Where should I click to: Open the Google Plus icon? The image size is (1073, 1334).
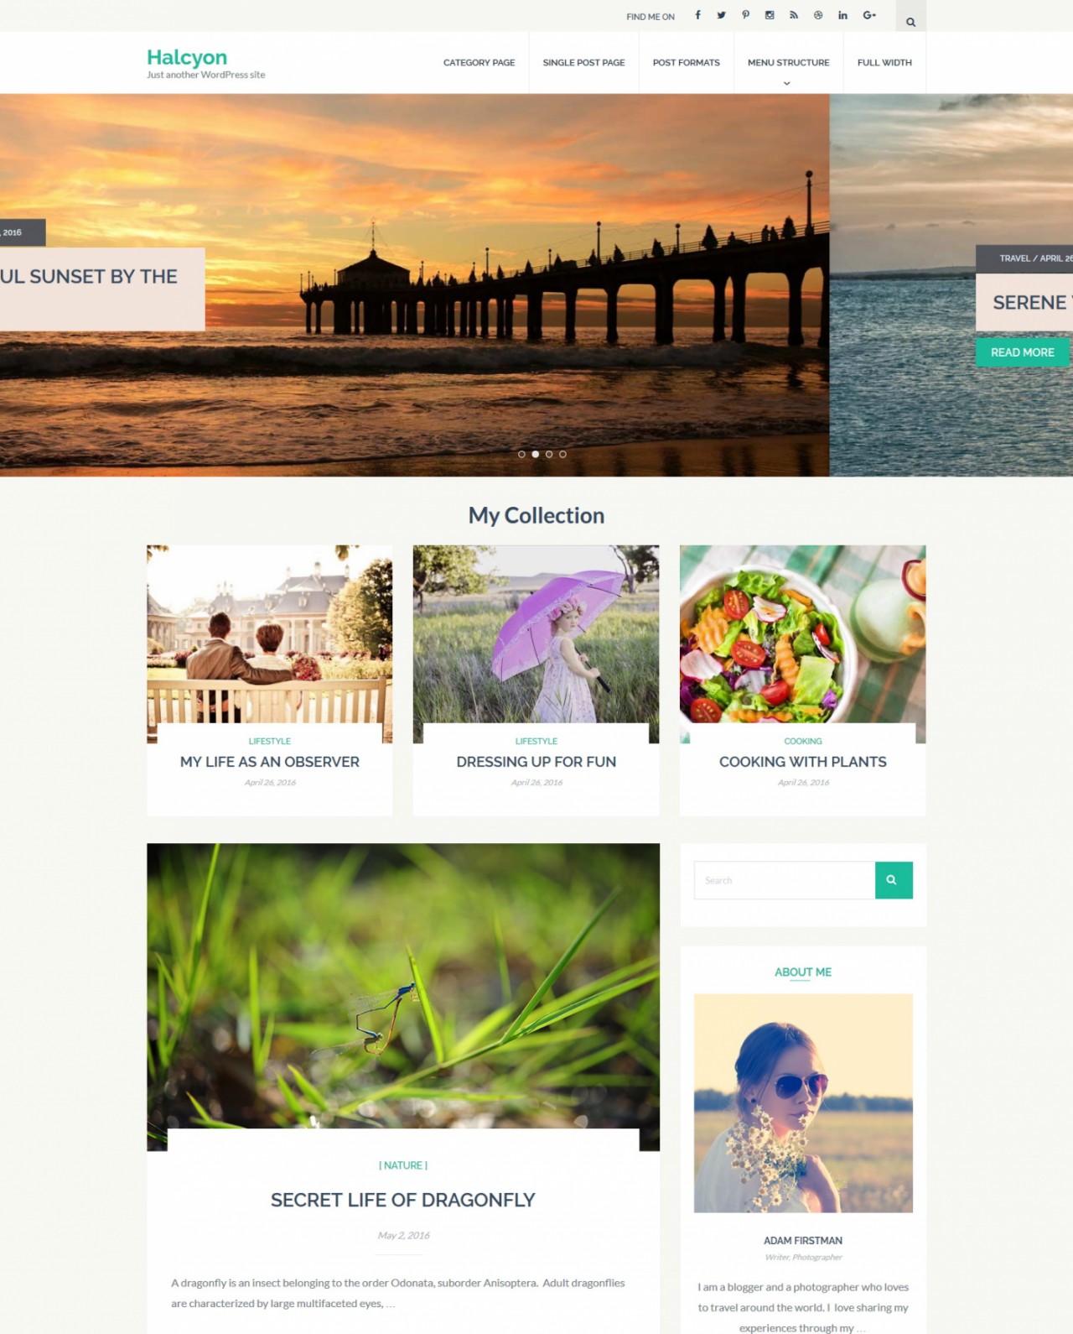pyautogui.click(x=869, y=15)
